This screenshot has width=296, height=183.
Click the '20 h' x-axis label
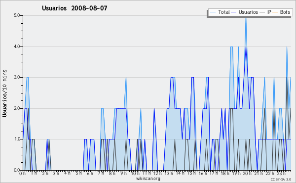(x=247, y=174)
